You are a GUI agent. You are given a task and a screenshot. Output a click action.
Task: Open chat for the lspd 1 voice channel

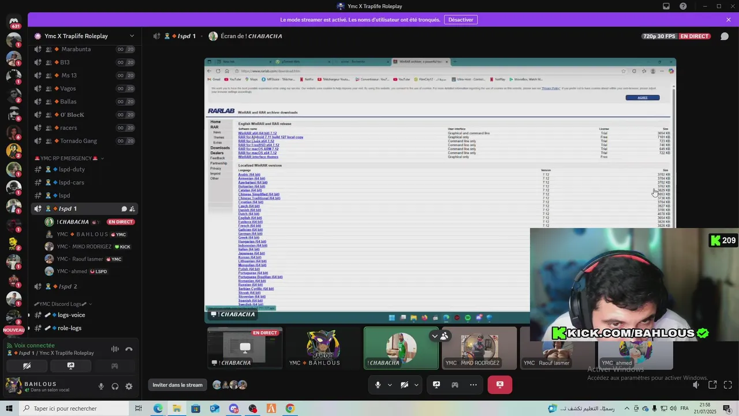pyautogui.click(x=124, y=209)
